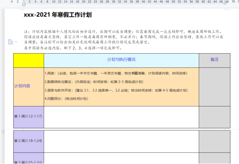The width and height of the screenshot is (239, 164).
Task: Click the gray remarks cell beside 计划内容
Action: coord(215,87)
